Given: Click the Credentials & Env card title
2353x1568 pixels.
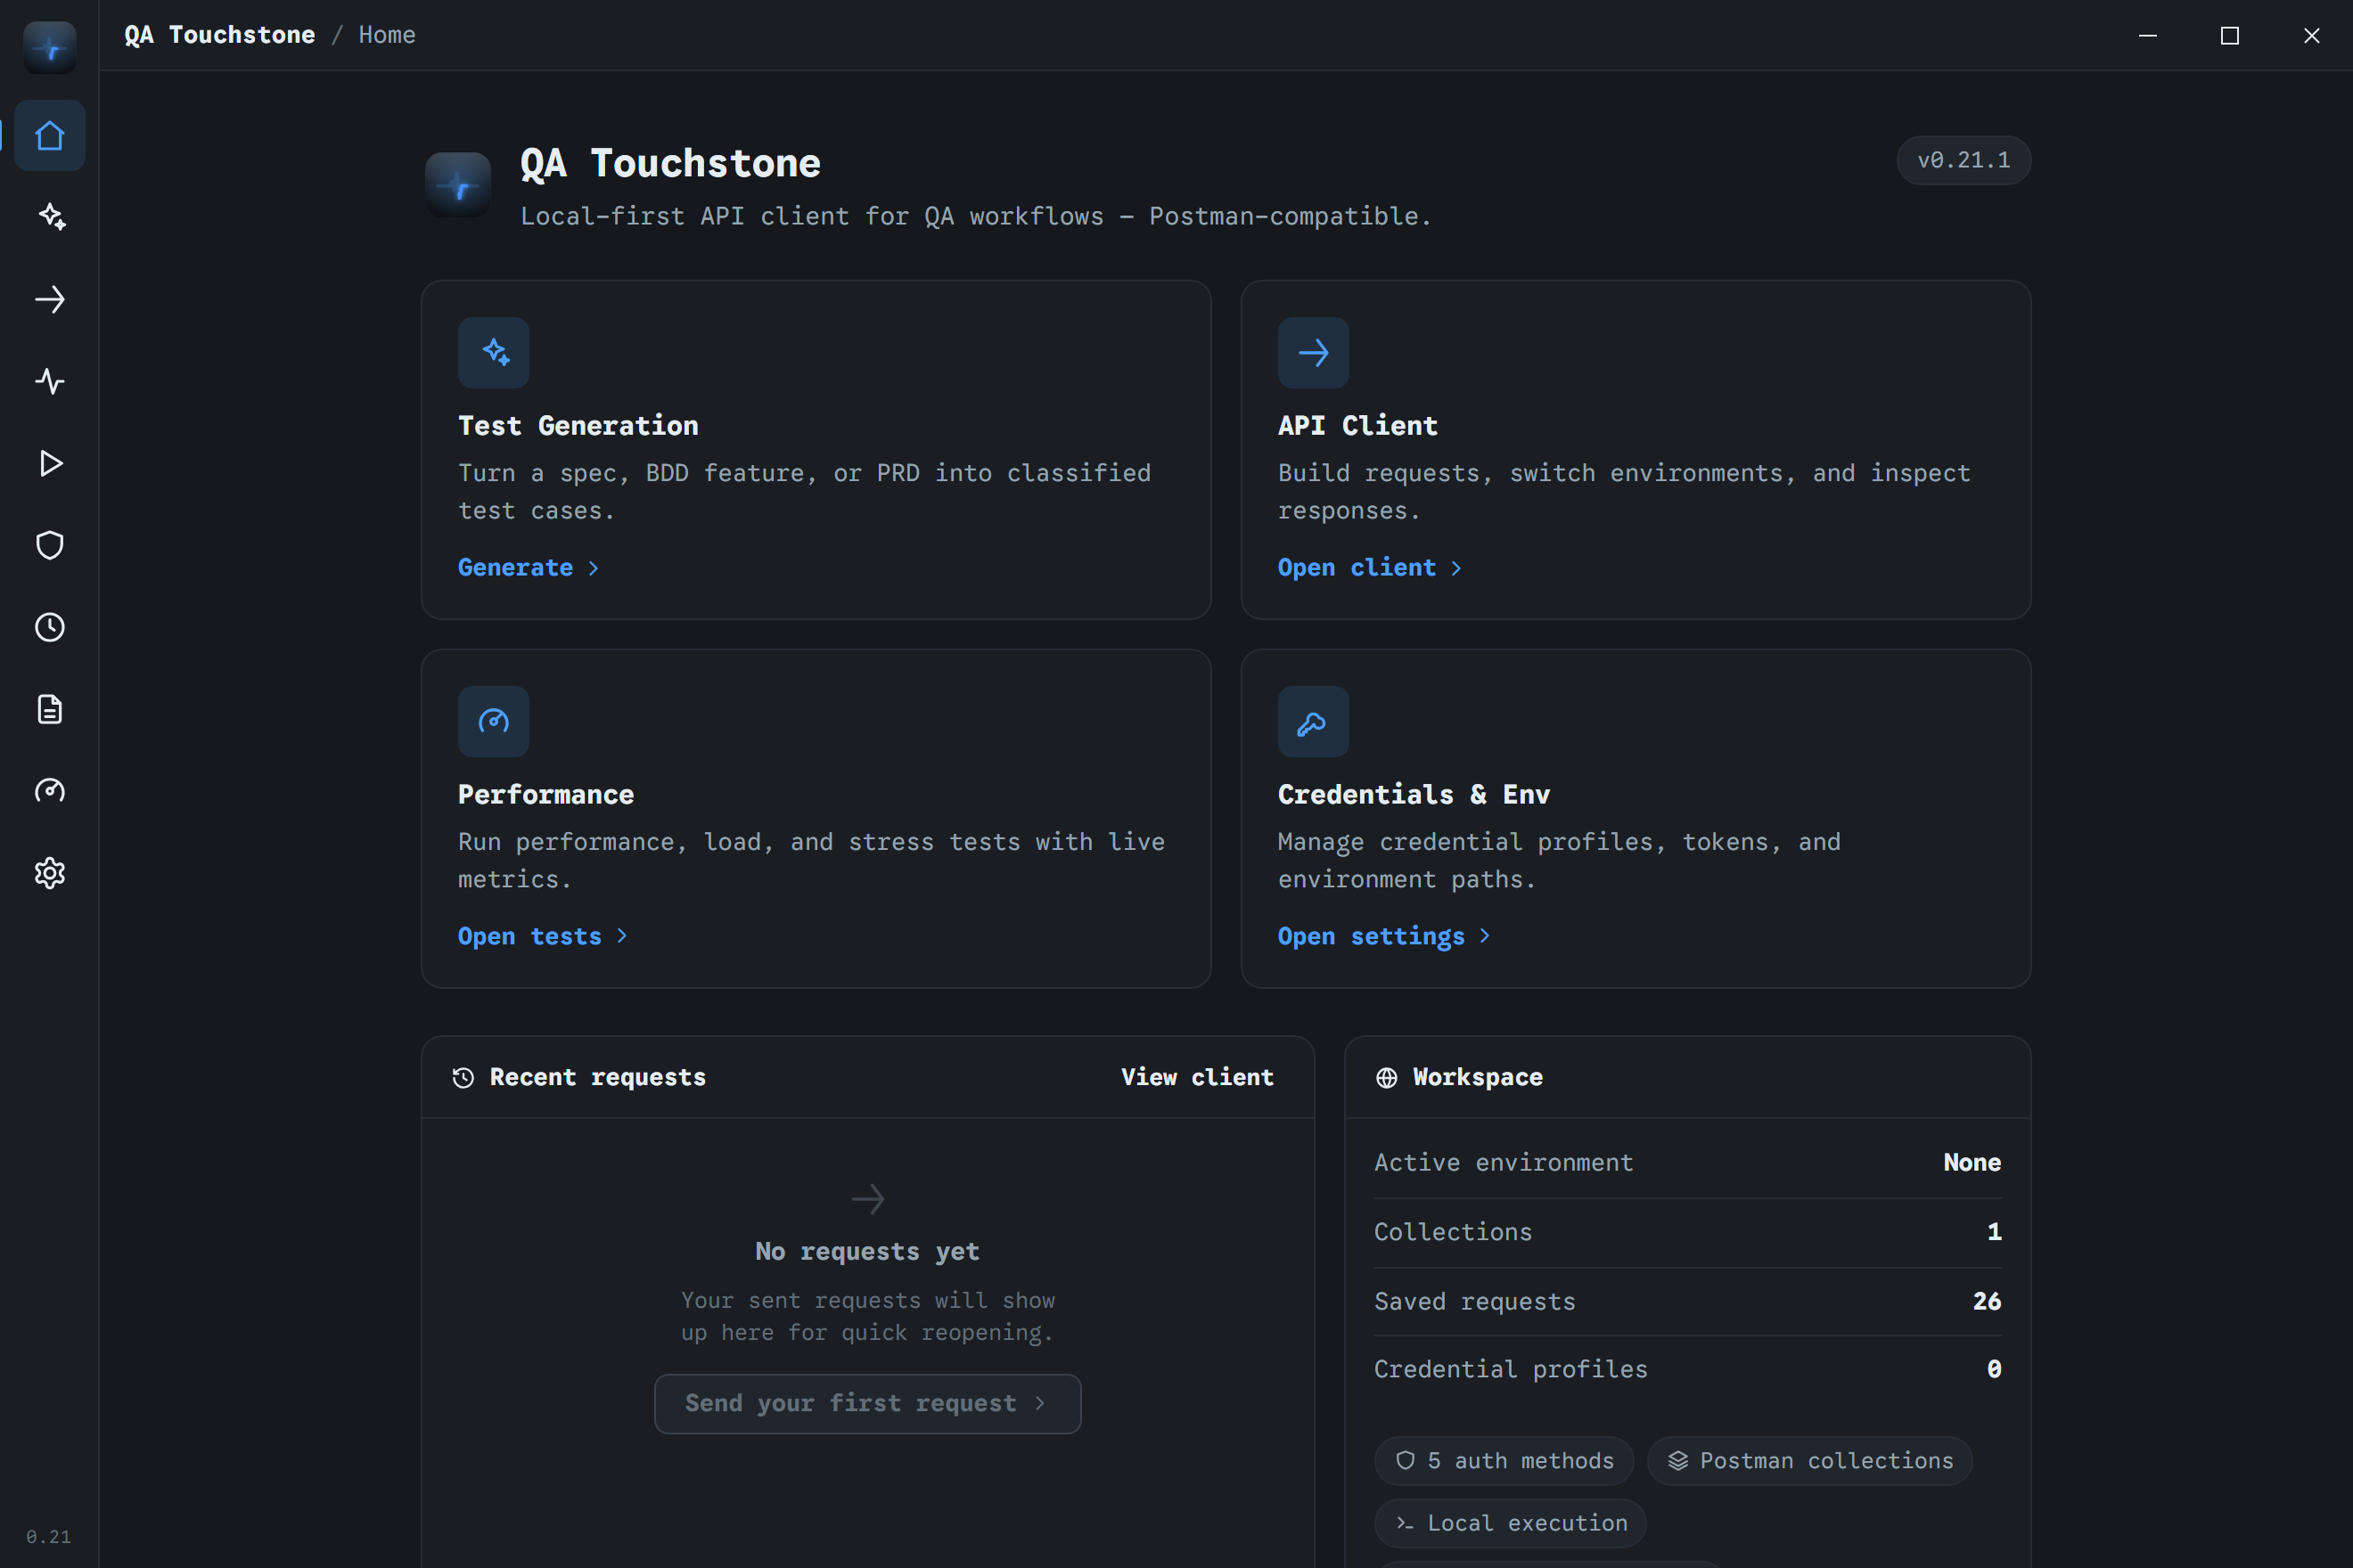Looking at the screenshot, I should (1414, 794).
